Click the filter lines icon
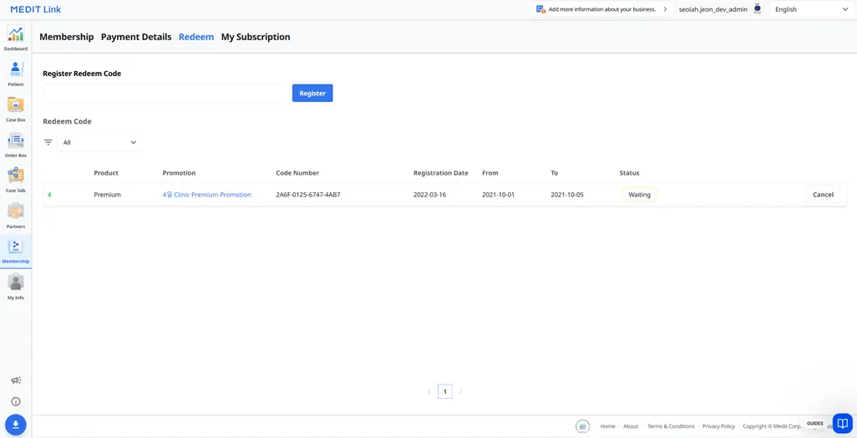Screen dimensions: 857x438 point(48,142)
